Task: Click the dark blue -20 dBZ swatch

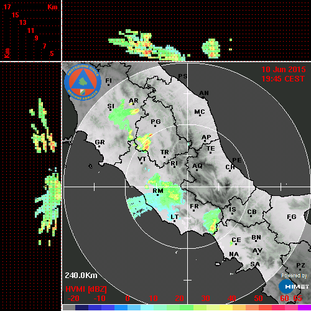Action: (81, 307)
